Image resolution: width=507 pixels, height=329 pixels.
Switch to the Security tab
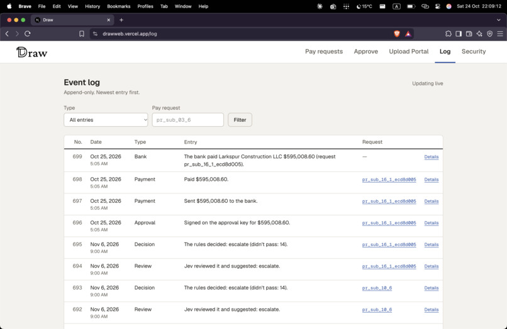coord(474,51)
